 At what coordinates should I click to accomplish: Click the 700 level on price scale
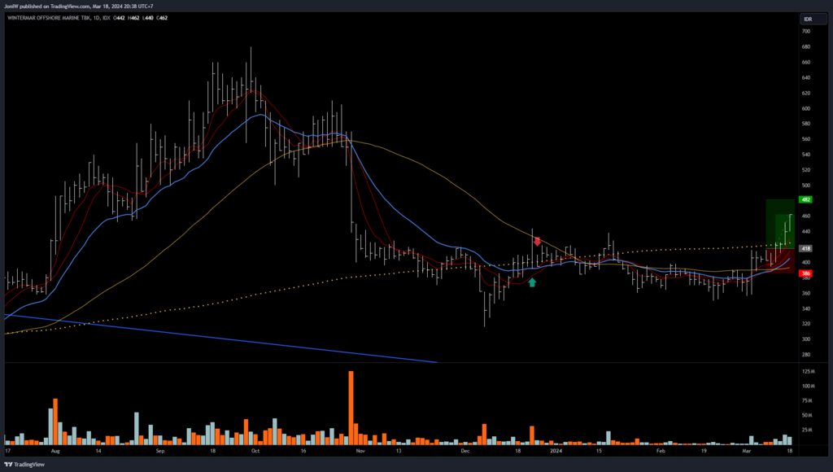805,31
